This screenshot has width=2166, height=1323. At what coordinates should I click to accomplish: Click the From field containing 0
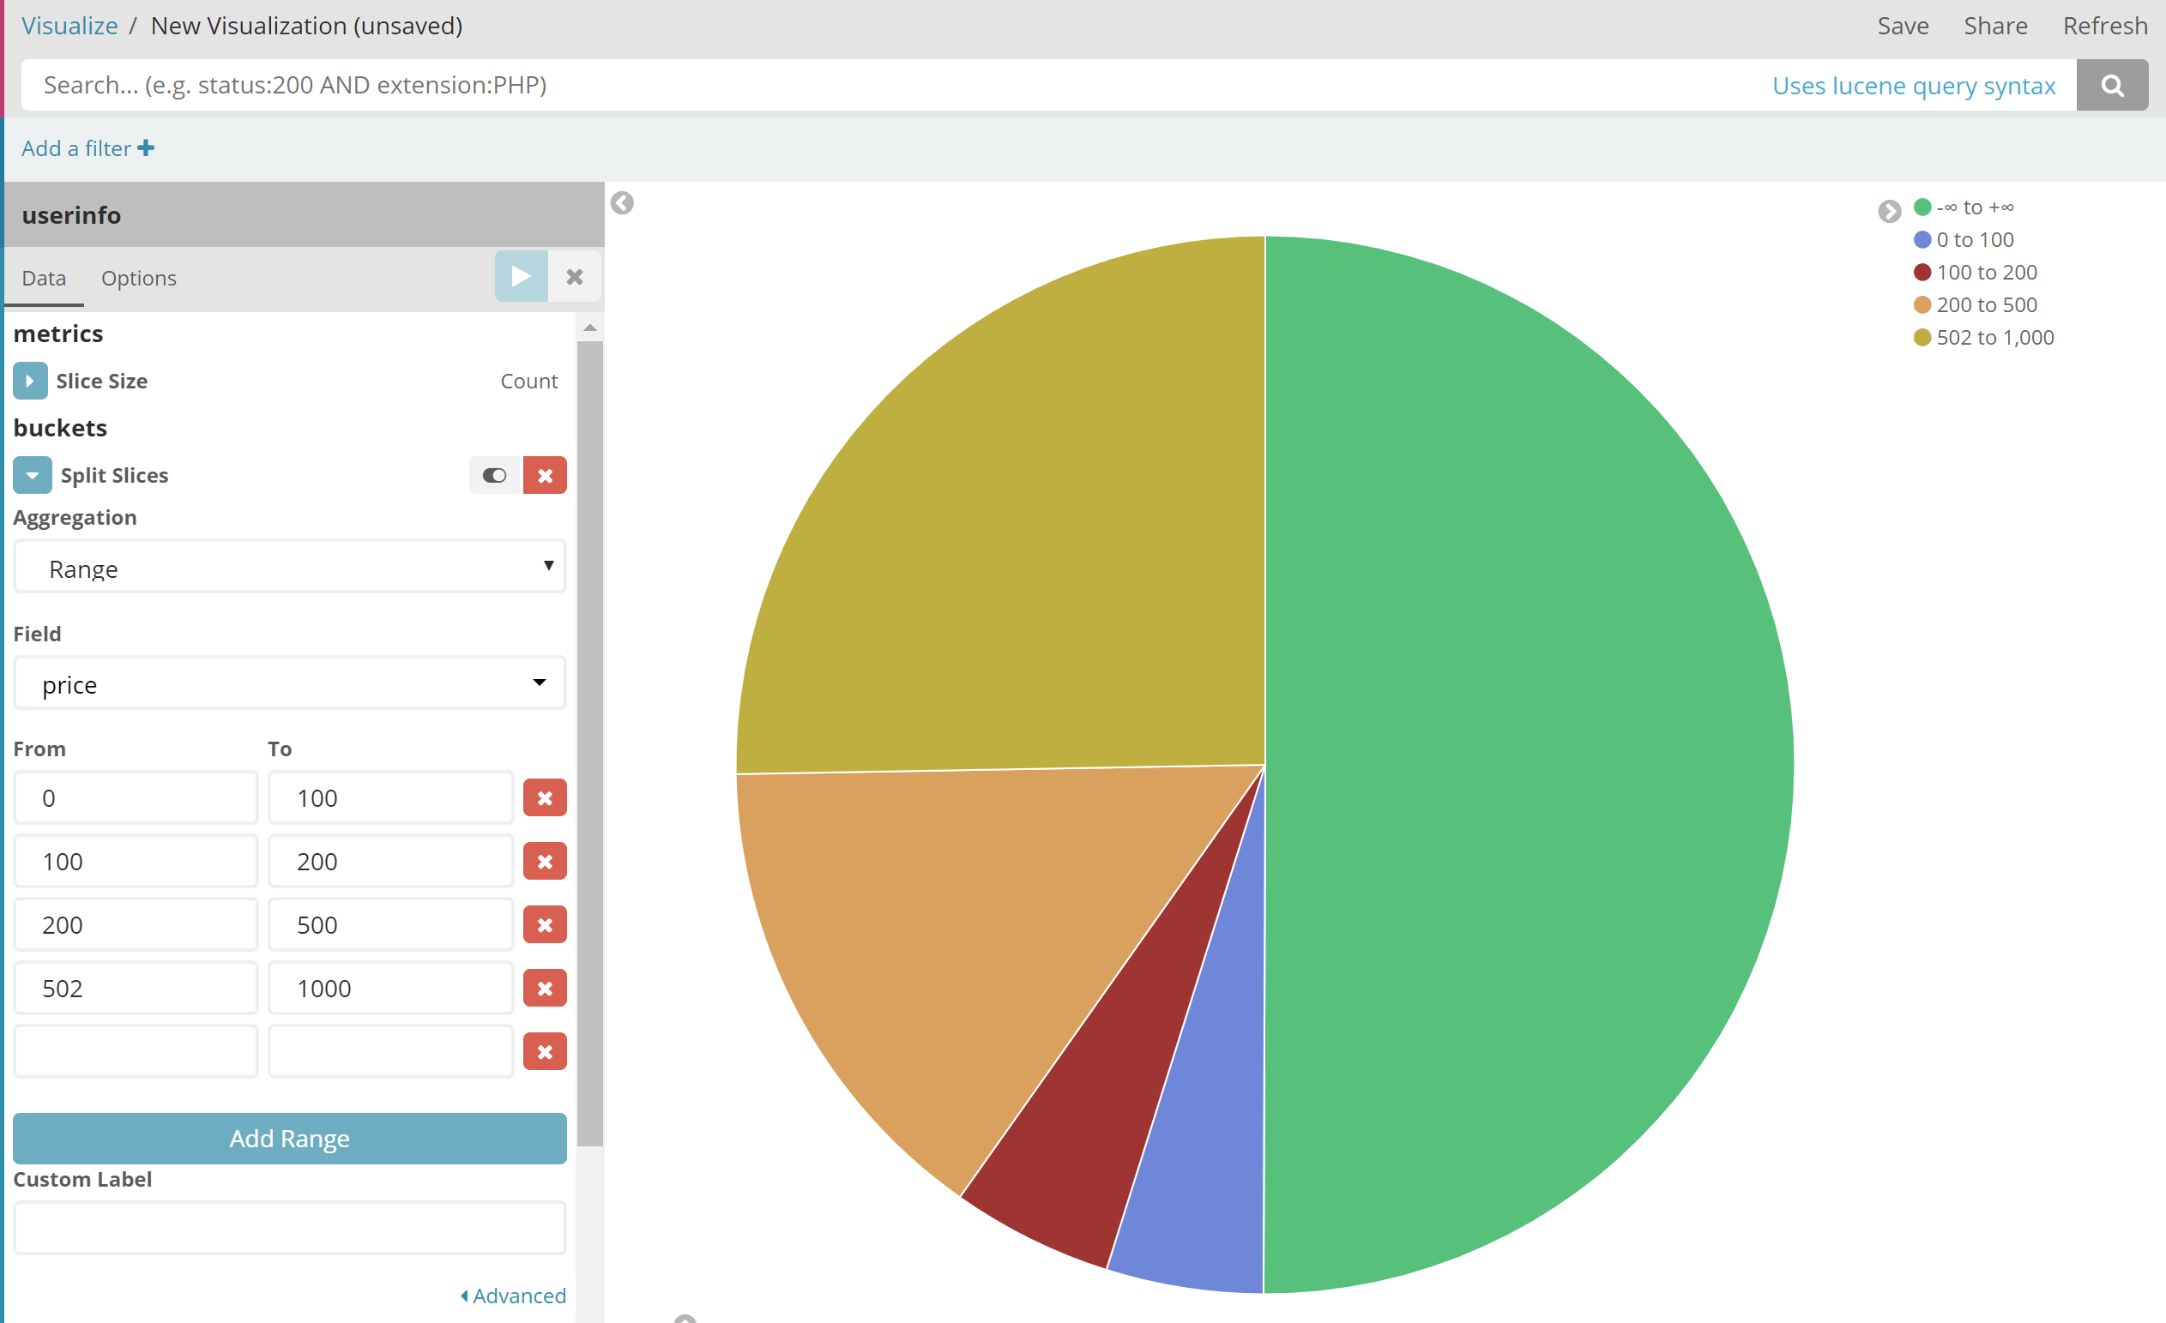[136, 797]
